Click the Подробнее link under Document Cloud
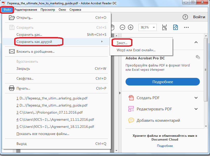210x156 pixels. pyautogui.click(x=165, y=146)
